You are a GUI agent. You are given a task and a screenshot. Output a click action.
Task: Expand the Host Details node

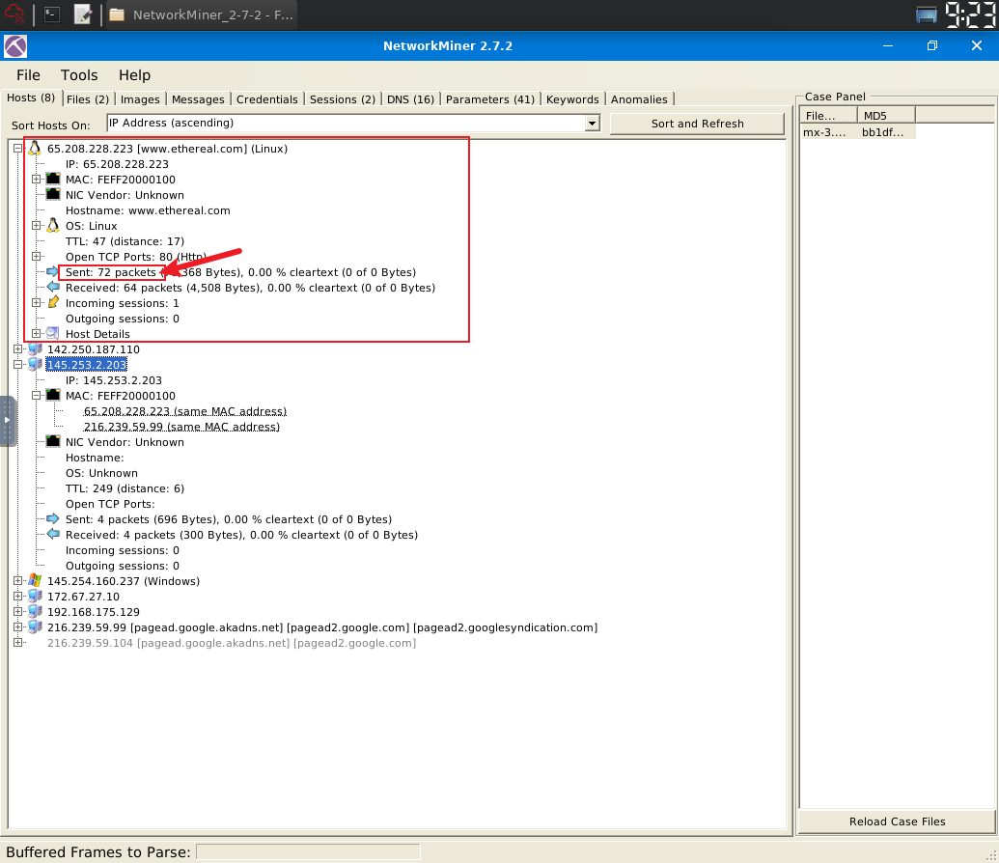click(x=37, y=333)
